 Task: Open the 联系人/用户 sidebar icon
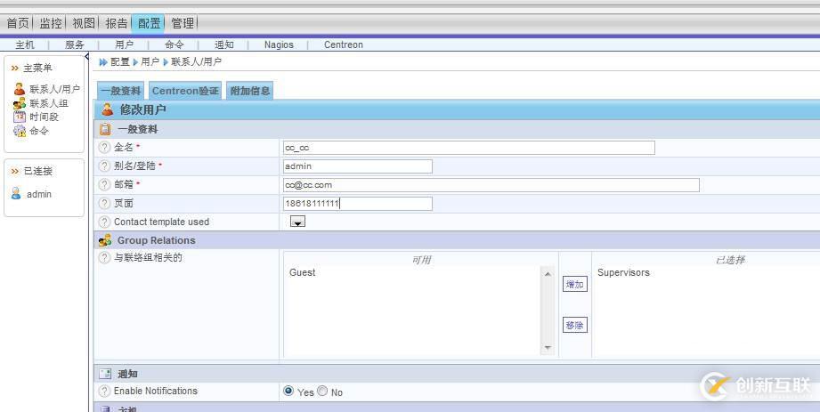[x=20, y=89]
